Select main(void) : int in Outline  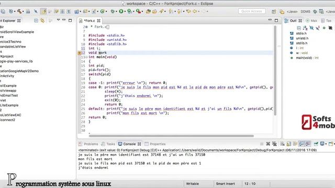(307, 58)
